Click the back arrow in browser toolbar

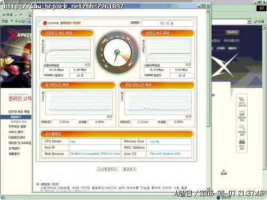point(4,14)
